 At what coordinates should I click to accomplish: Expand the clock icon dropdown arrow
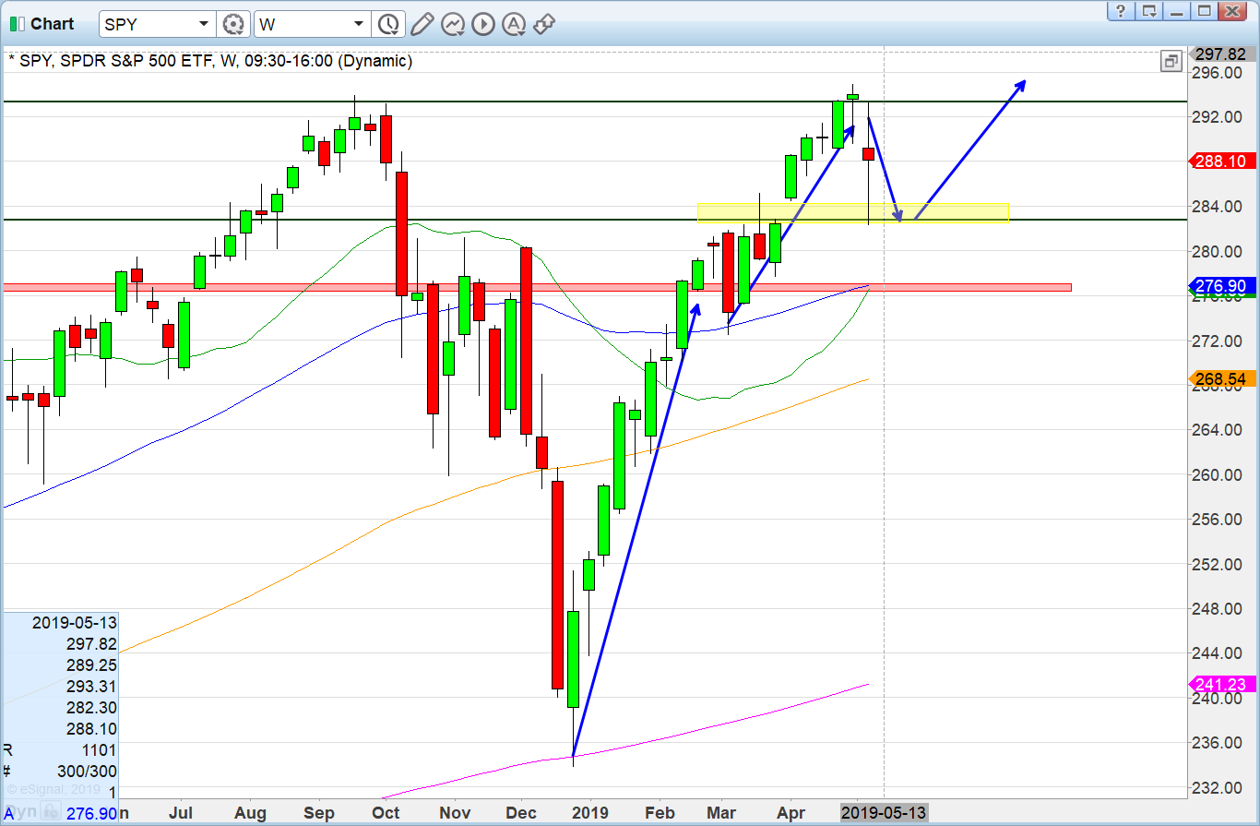tap(395, 30)
